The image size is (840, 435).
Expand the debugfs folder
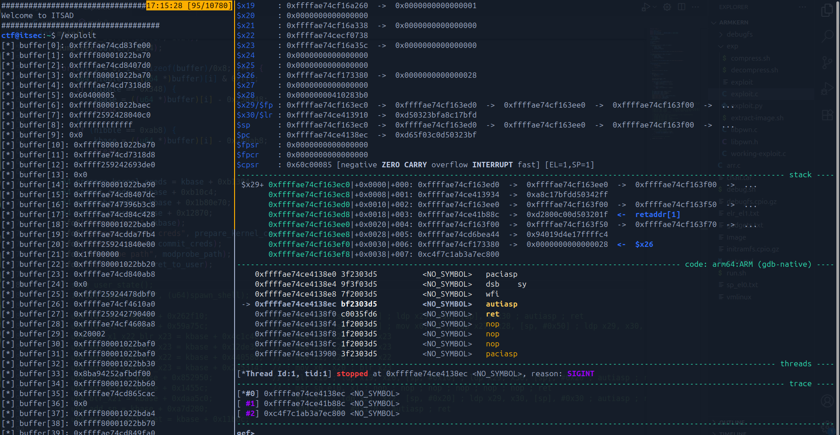click(739, 34)
